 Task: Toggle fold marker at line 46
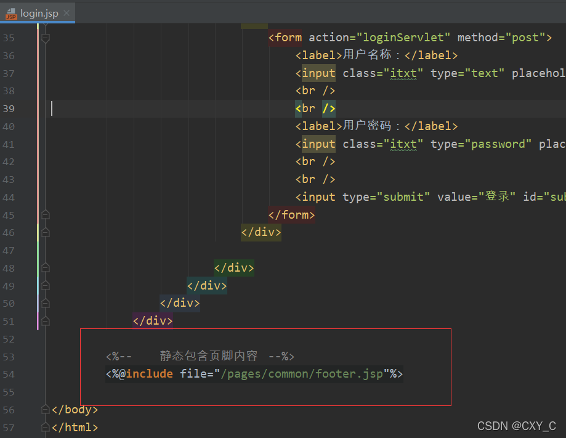tap(46, 232)
